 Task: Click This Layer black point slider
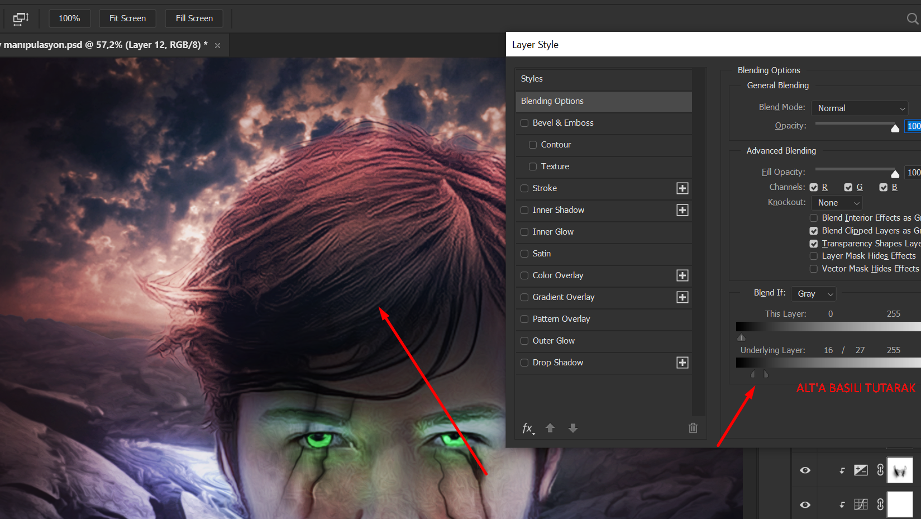point(741,337)
